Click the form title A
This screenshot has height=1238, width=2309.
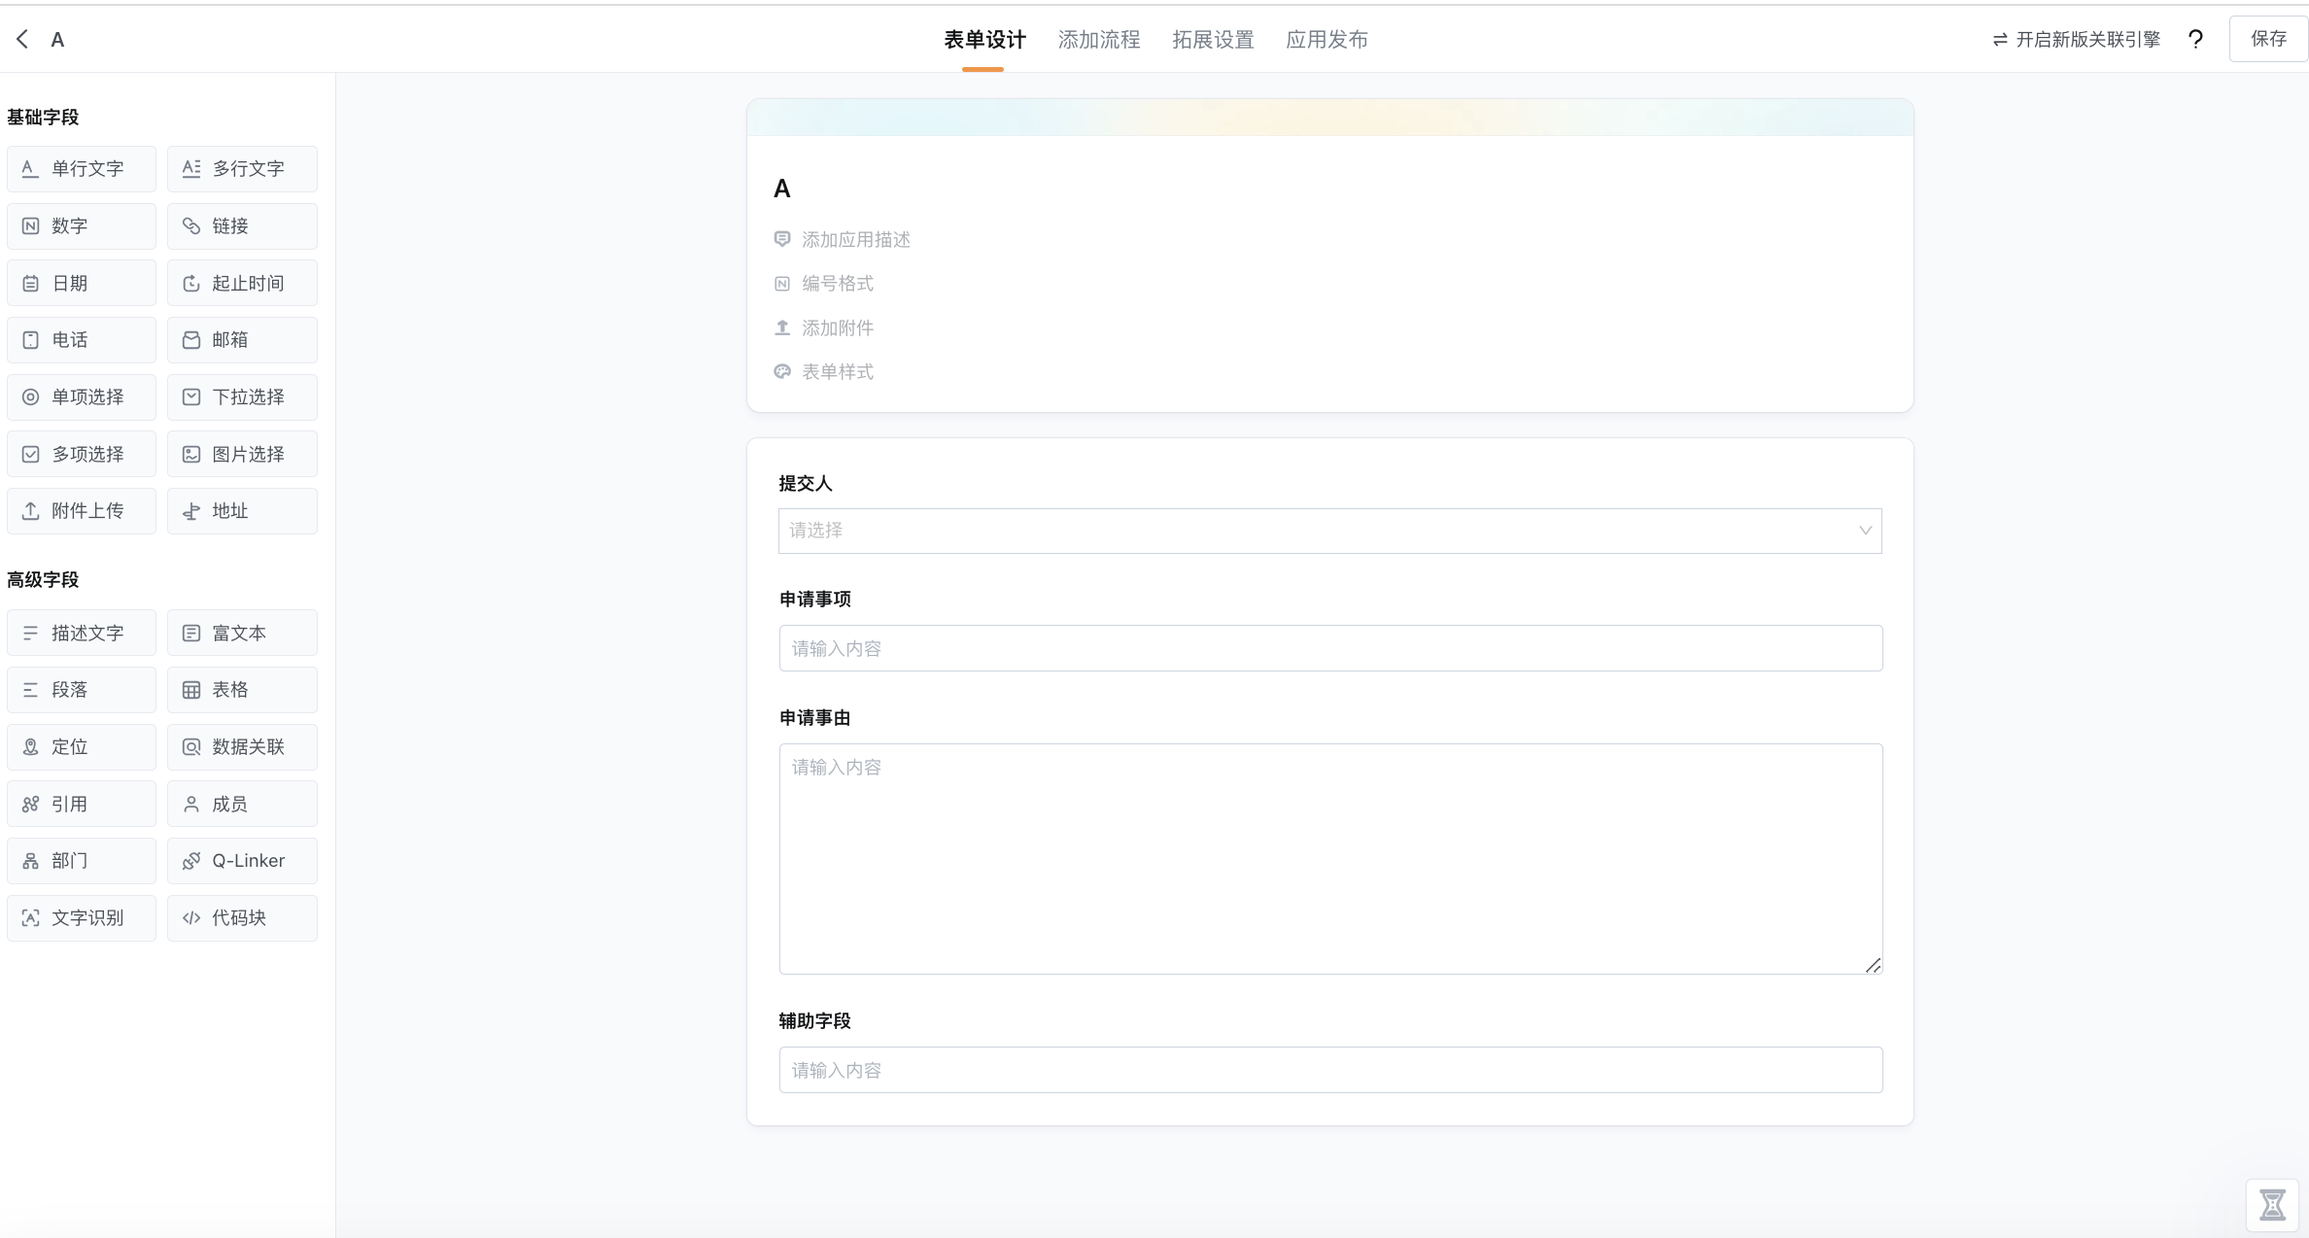[782, 189]
